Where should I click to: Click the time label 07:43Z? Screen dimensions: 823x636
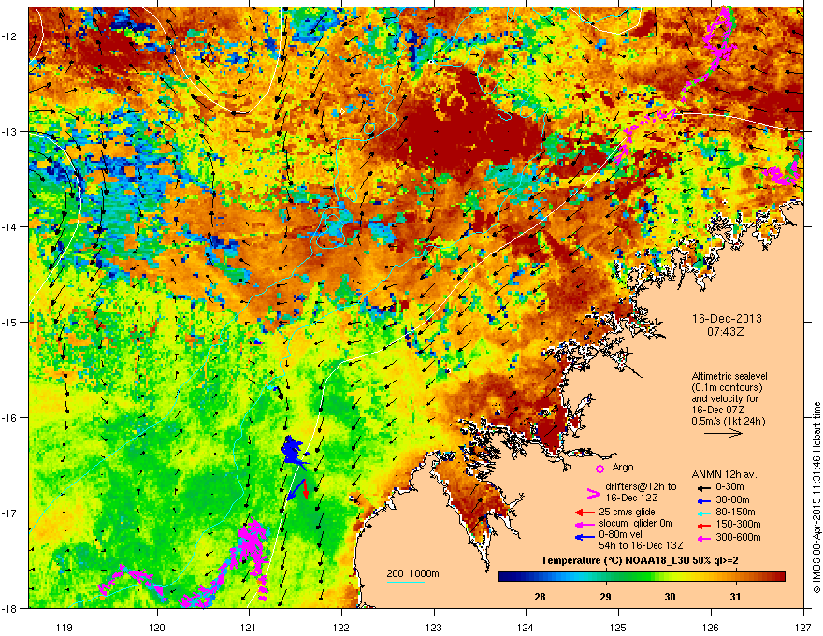click(726, 332)
